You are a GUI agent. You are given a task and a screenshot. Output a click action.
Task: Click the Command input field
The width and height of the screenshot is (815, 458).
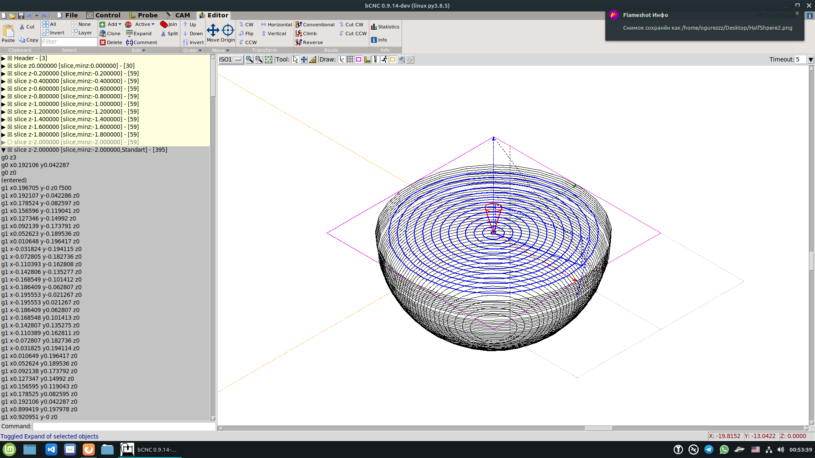123,426
